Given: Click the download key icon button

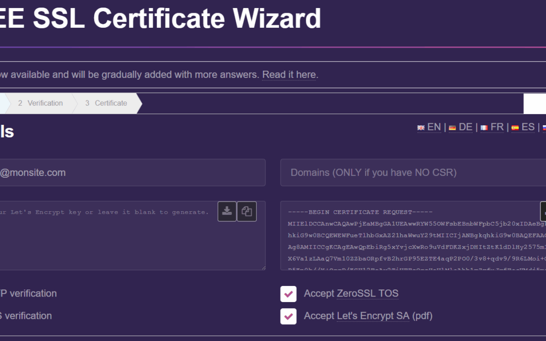Looking at the screenshot, I should 227,211.
